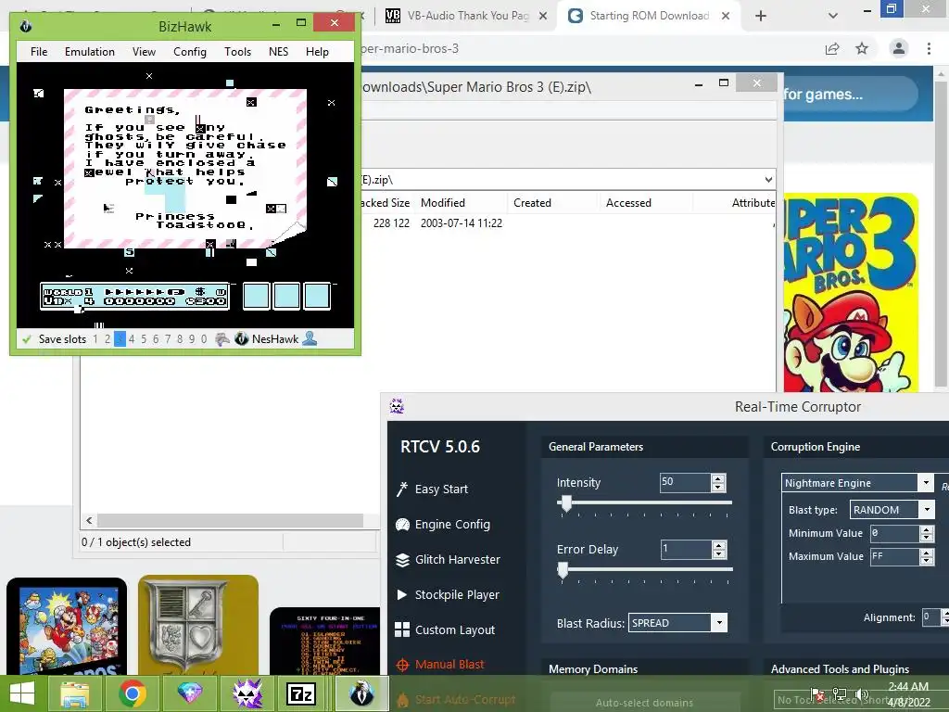Open the View menu in BizHawk
This screenshot has width=949, height=712.
click(144, 52)
